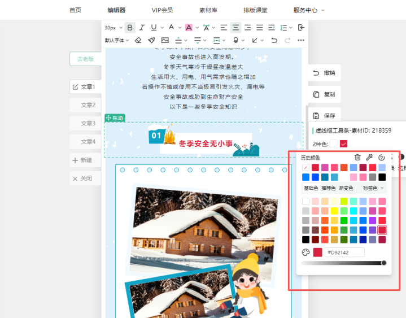Expand the 标签色 dropdown
This screenshot has width=406, height=318.
(x=374, y=188)
